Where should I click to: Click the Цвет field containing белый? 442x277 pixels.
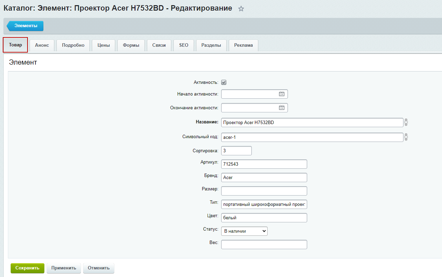pyautogui.click(x=264, y=218)
